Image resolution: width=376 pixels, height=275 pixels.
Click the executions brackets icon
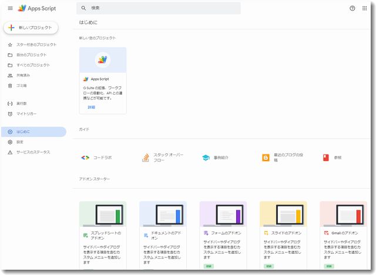(10, 103)
